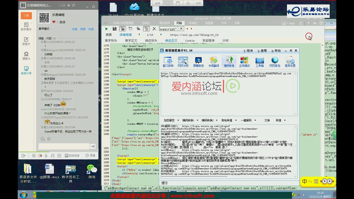This screenshot has height=199, width=354.
Task: Open 微信 desktop shortcut
Action: tap(92, 172)
